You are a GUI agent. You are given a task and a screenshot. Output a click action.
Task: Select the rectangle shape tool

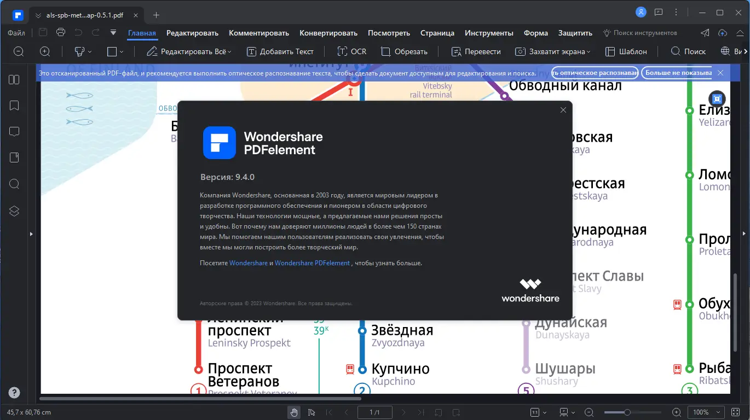pos(112,51)
